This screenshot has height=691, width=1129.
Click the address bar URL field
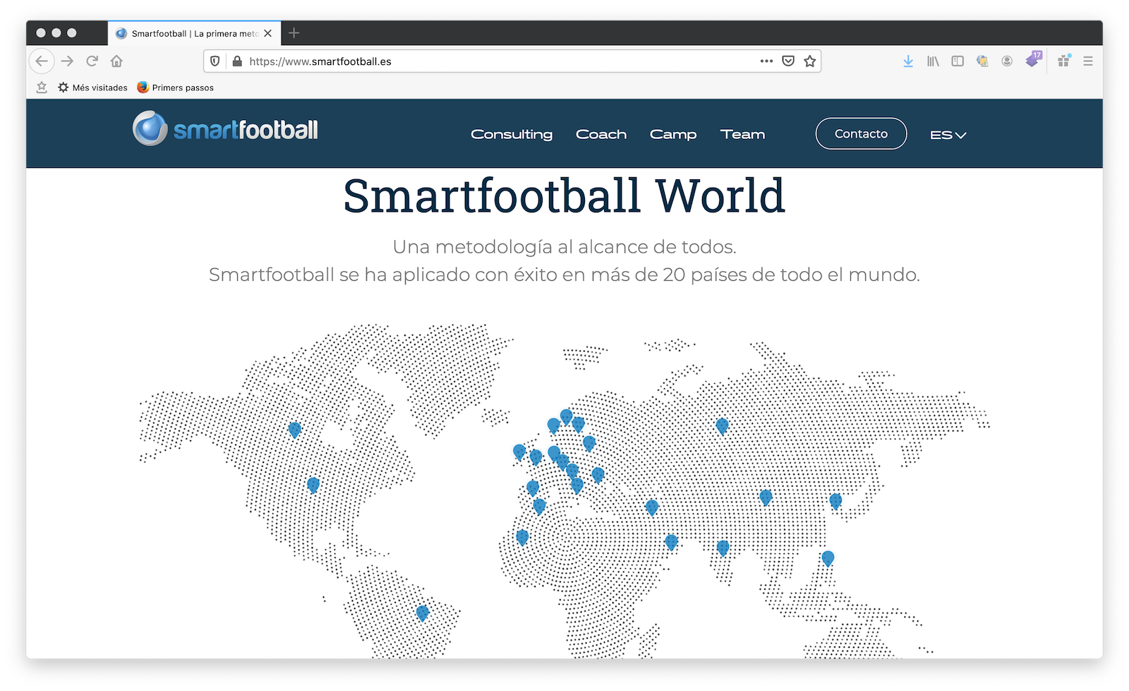pyautogui.click(x=494, y=61)
